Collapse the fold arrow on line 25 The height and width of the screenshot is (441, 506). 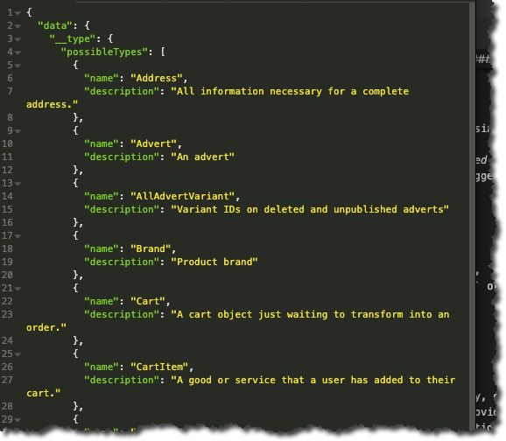18,354
